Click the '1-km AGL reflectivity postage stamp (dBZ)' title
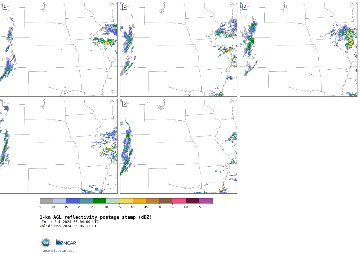This screenshot has width=360, height=254. [96, 217]
